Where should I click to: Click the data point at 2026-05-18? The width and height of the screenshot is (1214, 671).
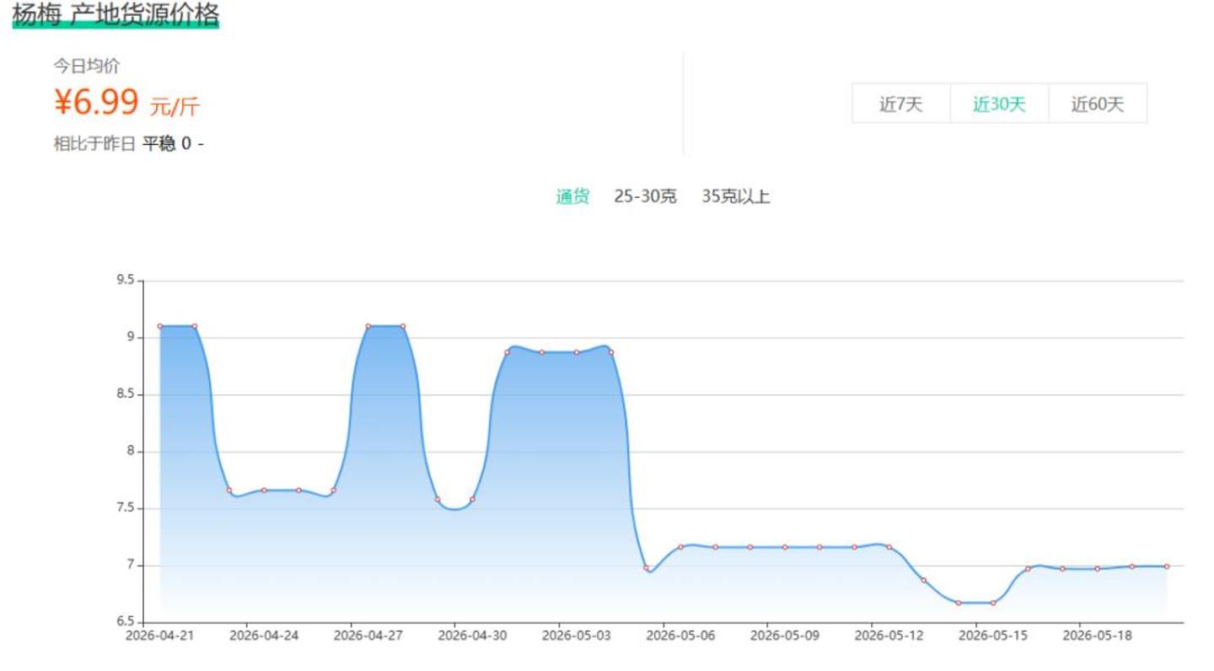coord(1097,568)
